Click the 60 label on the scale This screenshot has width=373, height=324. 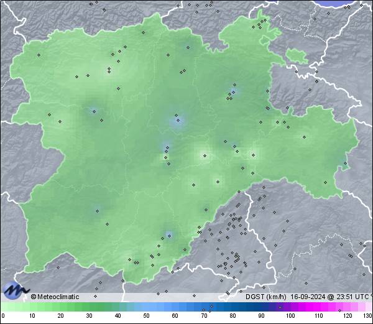tap(175, 316)
